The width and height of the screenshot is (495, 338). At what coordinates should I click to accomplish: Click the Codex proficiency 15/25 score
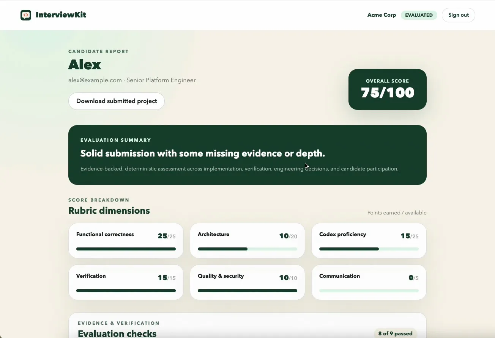[410, 236]
